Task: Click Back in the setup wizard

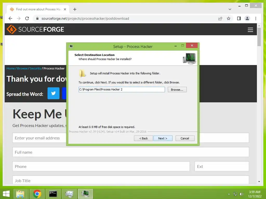Action: point(143,138)
